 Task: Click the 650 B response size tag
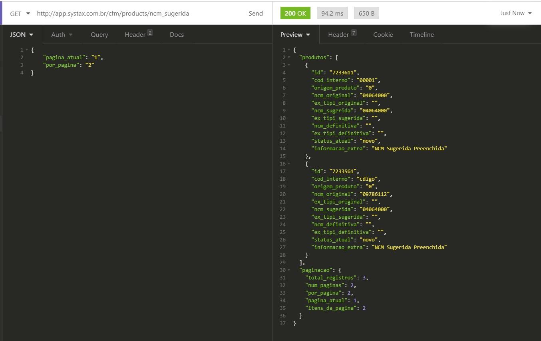coord(366,13)
